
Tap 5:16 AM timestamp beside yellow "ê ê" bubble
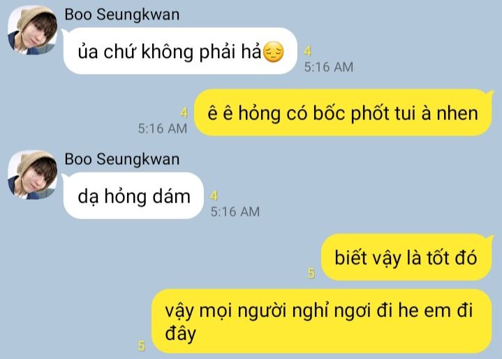[163, 129]
